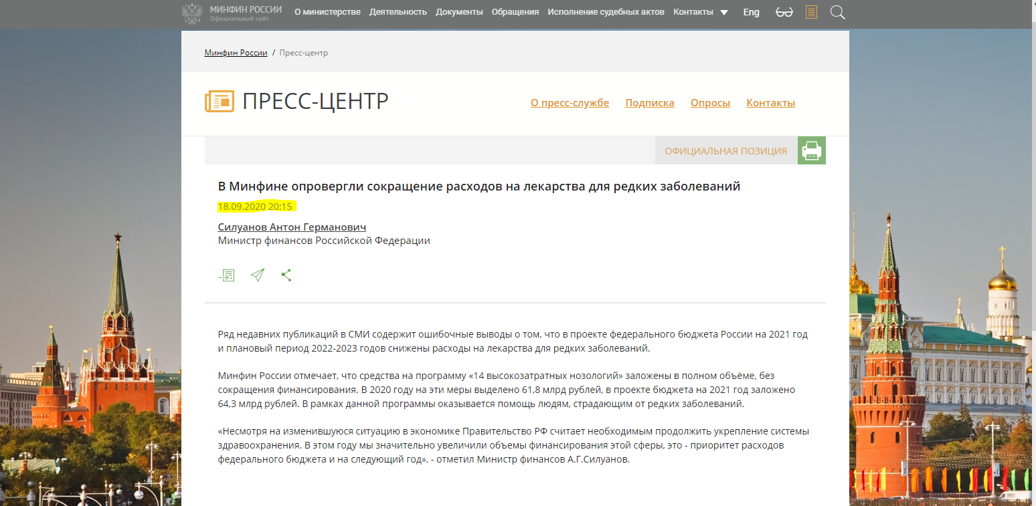Open Контакты in top navigation
Screen dimensions: 1036x506
(x=693, y=12)
